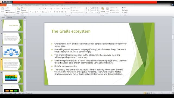Decrease the font size

point(48,8)
